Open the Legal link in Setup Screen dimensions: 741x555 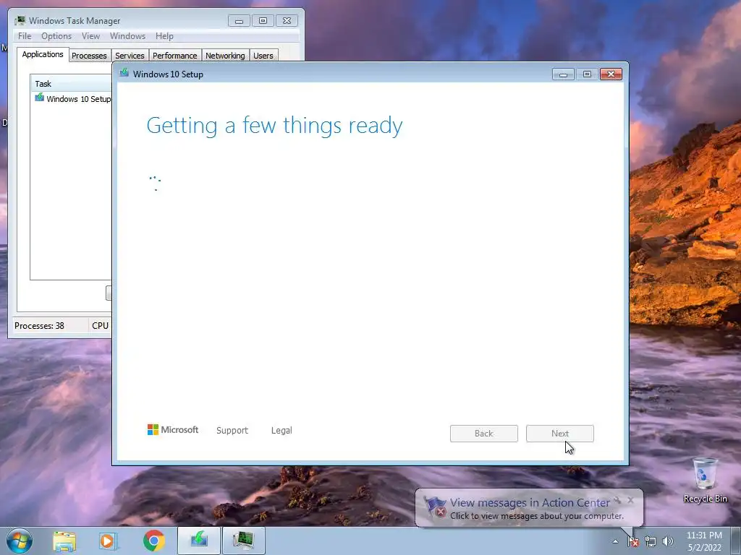coord(281,431)
